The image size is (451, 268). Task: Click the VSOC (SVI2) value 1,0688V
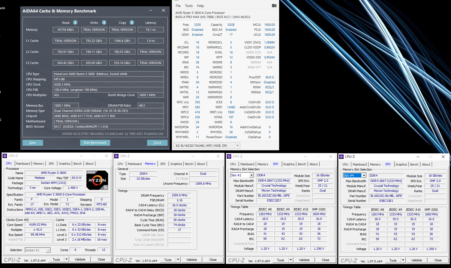coord(269,42)
